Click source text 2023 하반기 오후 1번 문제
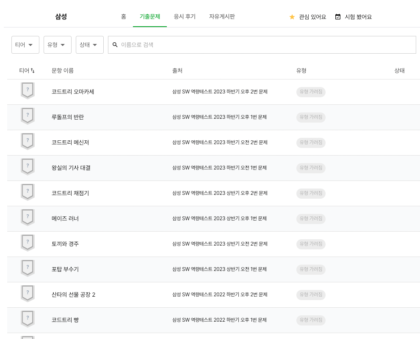 click(x=240, y=117)
